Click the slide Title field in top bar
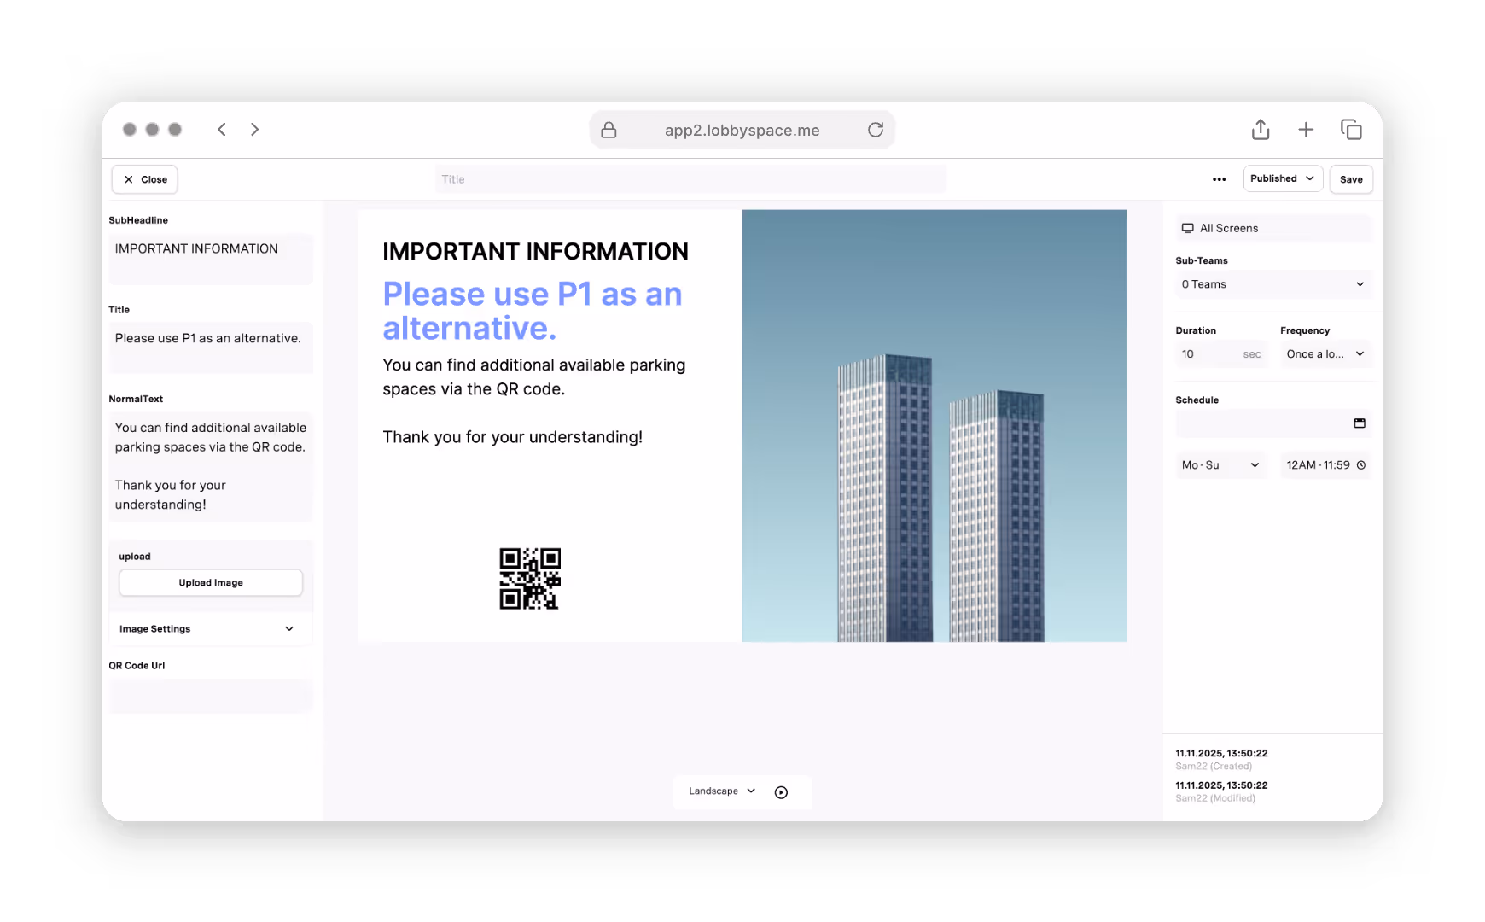1485x922 pixels. 690,179
